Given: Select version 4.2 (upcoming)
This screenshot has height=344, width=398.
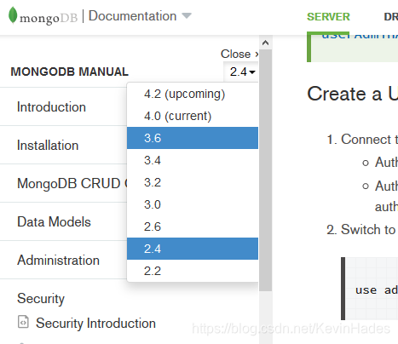Looking at the screenshot, I should click(193, 94).
